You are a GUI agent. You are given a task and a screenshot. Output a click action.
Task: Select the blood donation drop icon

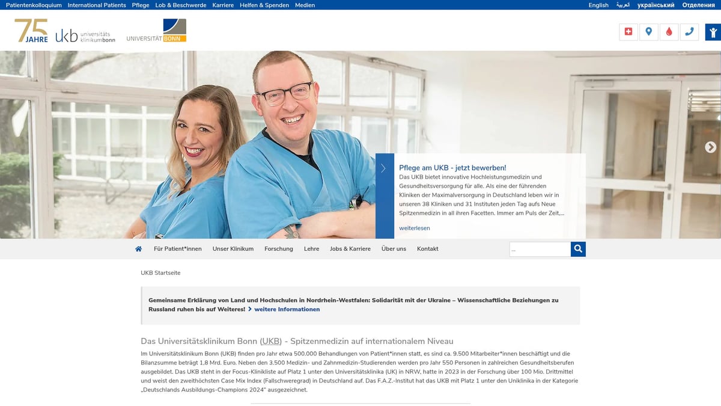pyautogui.click(x=669, y=32)
